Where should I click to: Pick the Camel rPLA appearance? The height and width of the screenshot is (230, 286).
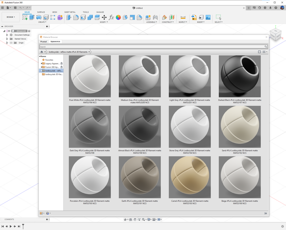pos(190,177)
